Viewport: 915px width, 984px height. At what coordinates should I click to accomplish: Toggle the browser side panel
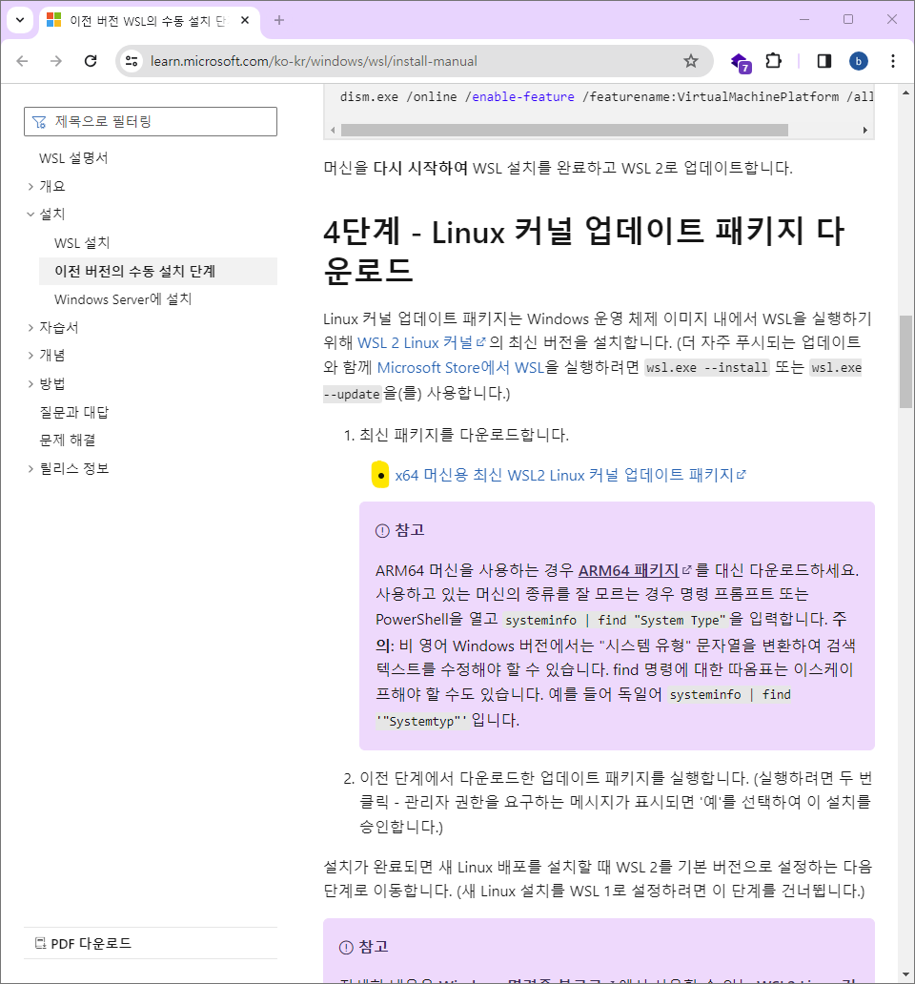[x=824, y=61]
